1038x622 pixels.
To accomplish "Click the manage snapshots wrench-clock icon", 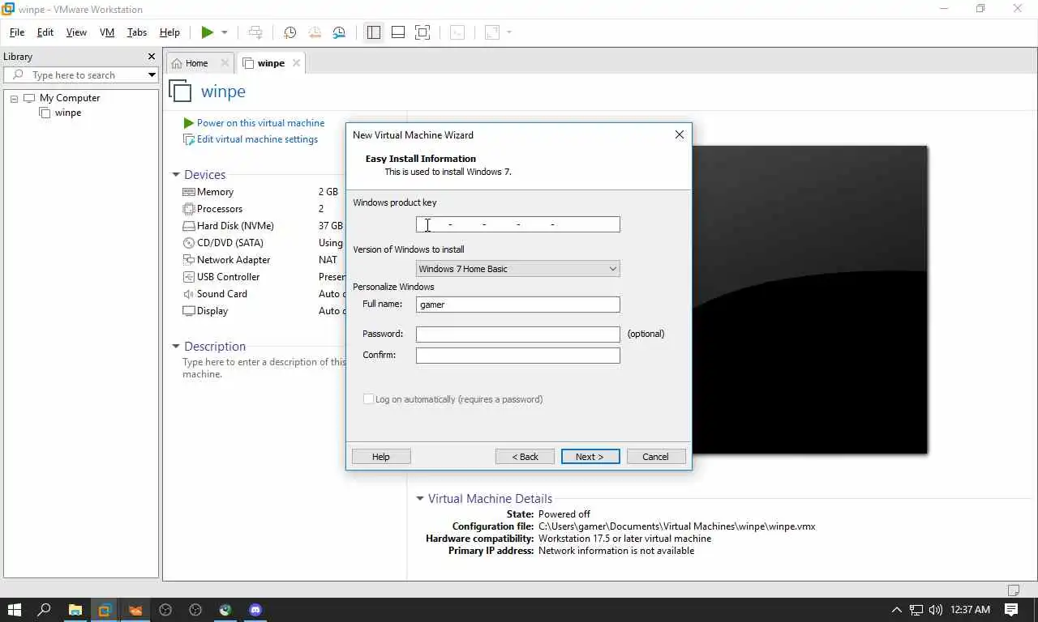I will pyautogui.click(x=339, y=32).
